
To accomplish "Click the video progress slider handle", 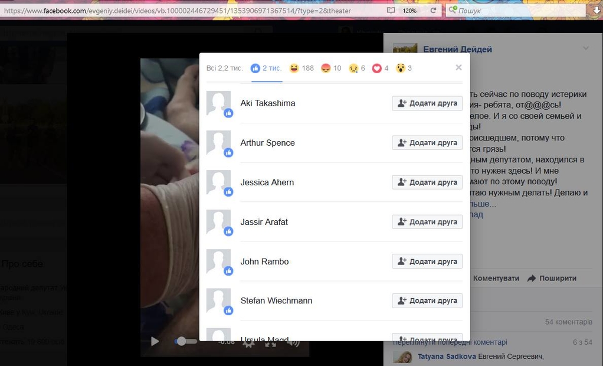I will click(x=181, y=341).
